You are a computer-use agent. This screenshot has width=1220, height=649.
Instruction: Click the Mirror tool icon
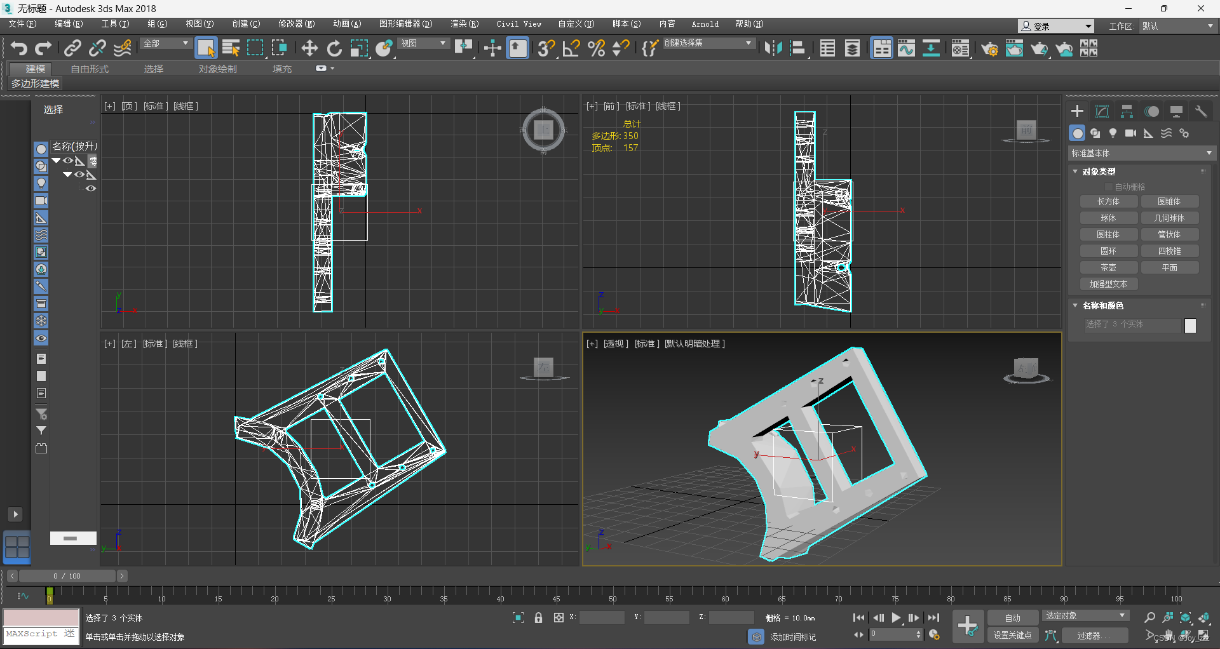tap(773, 48)
